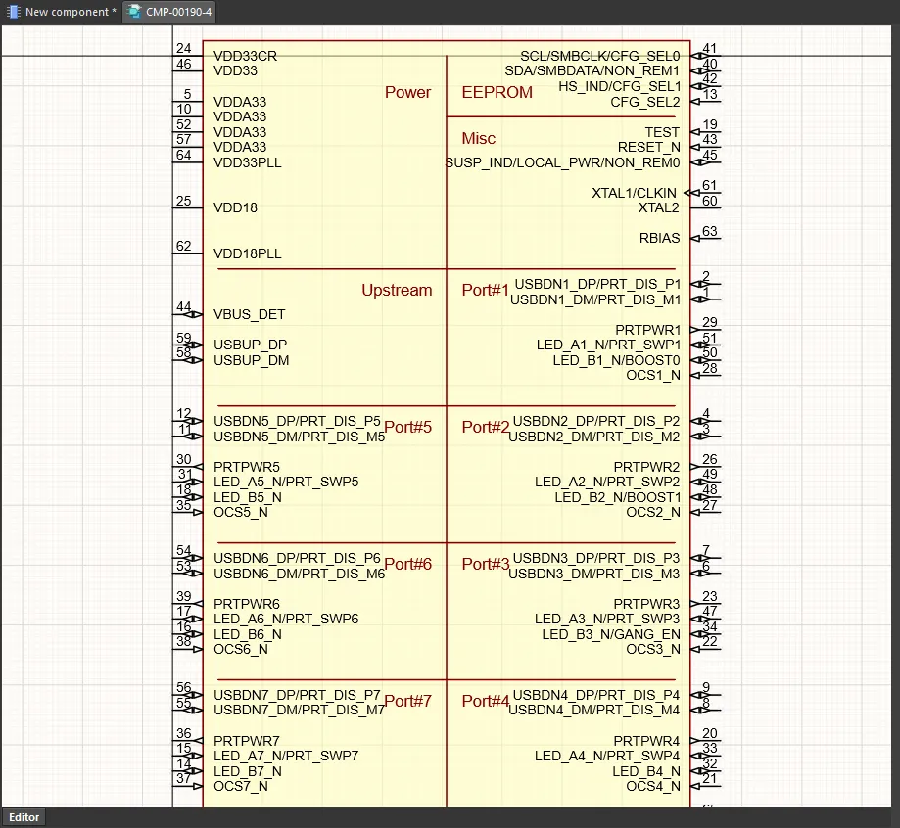Click the USBDN6_DM/PRT_DIS_M6 pin name
Viewport: 900px width, 828px height.
(299, 574)
